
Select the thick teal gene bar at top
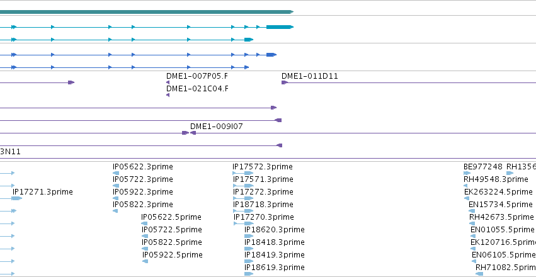pyautogui.click(x=147, y=12)
